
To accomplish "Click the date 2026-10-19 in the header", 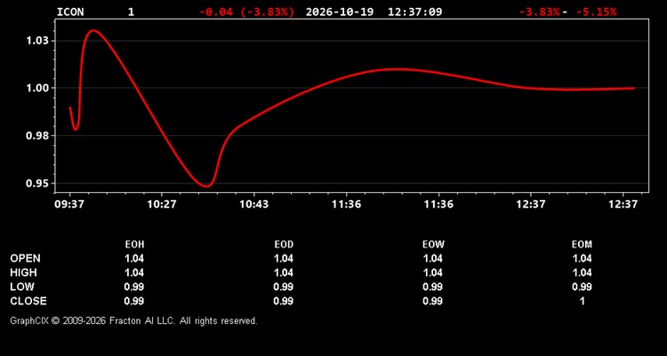I will point(340,12).
